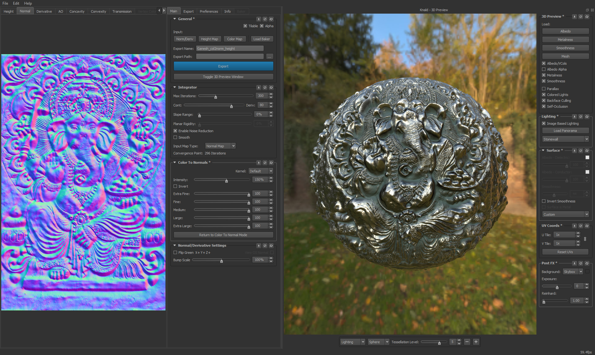The height and width of the screenshot is (355, 595).
Task: Switch to the Height tab
Action: point(9,11)
